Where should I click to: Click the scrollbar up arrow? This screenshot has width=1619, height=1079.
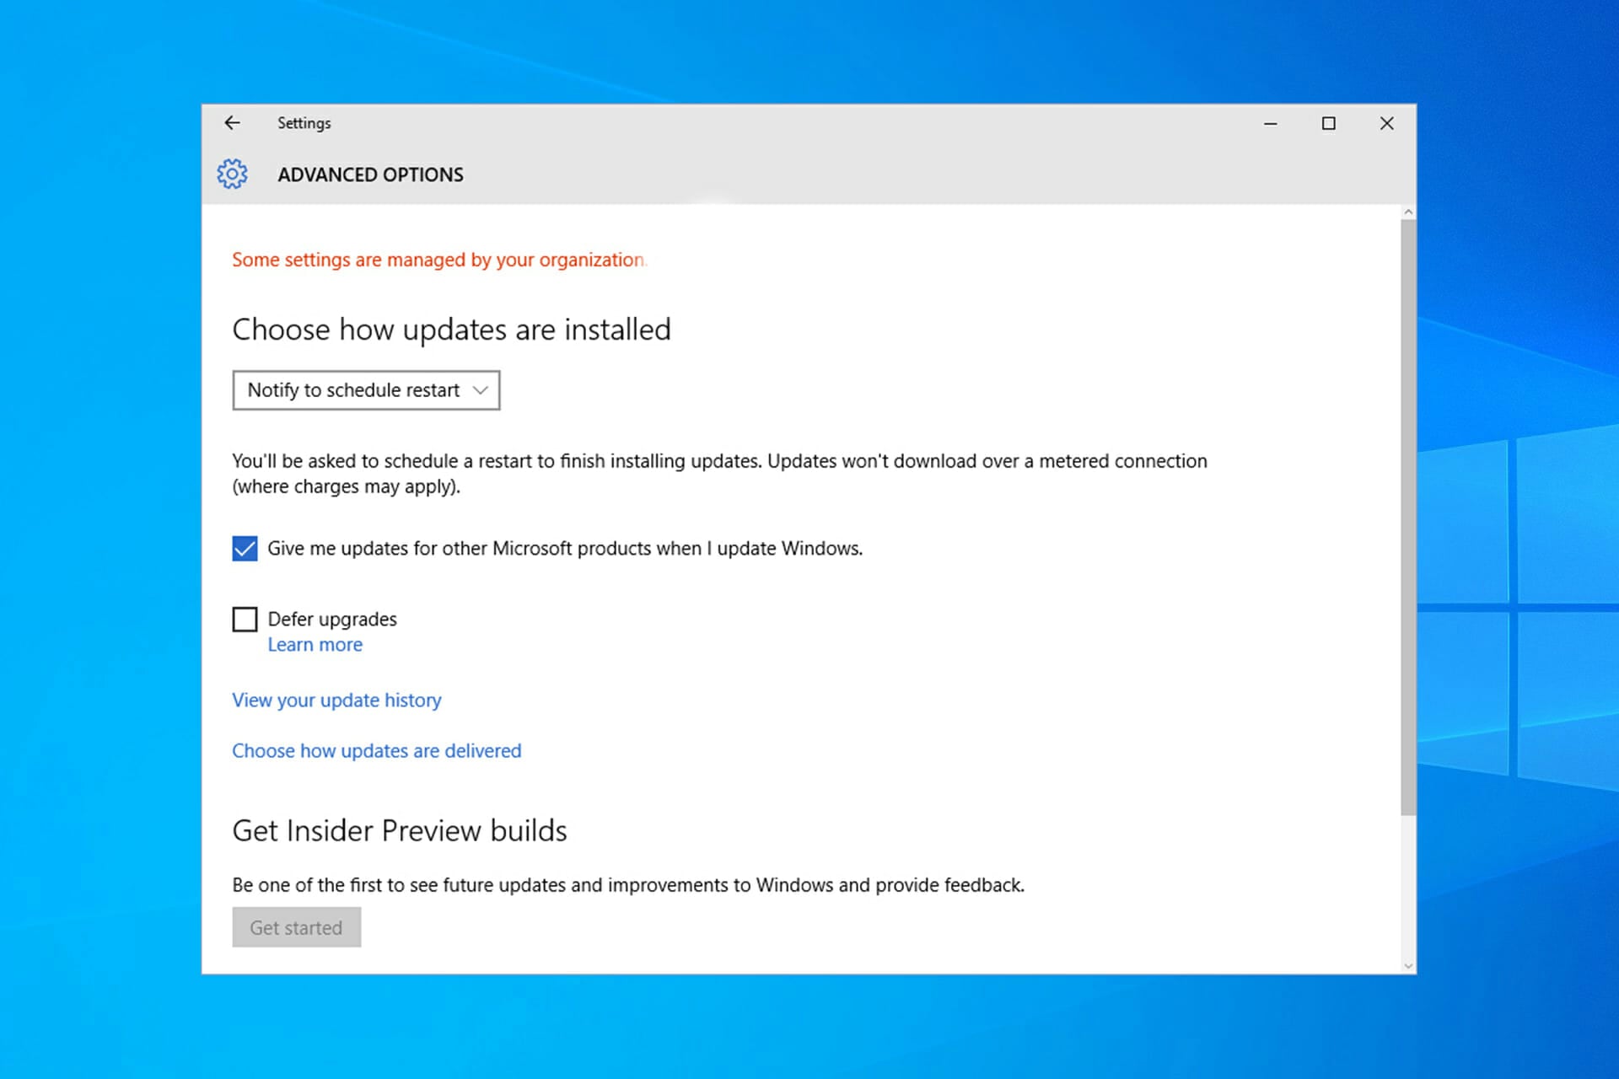(1407, 212)
